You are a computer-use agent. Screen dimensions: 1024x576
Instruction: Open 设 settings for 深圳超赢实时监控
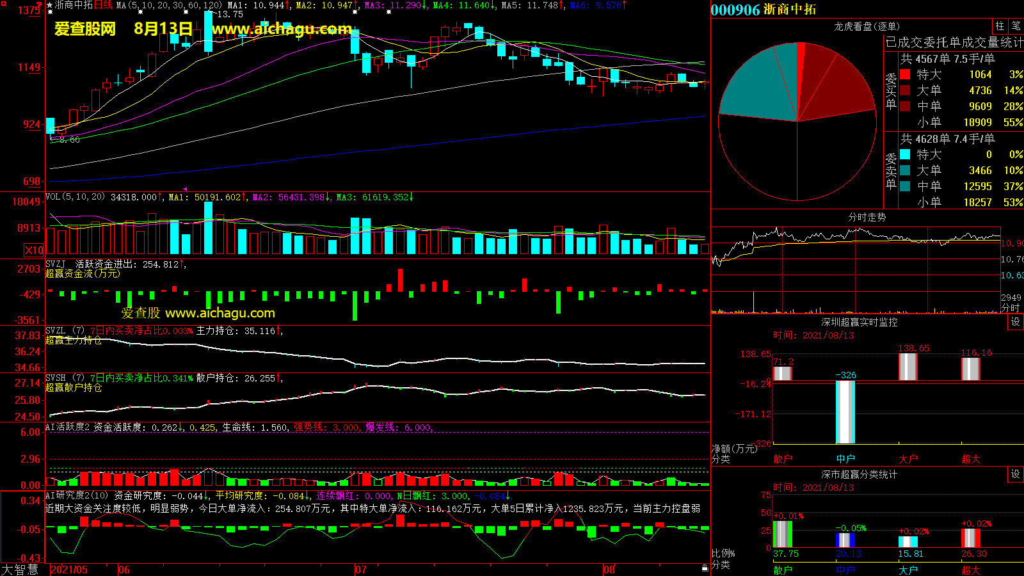tap(1016, 322)
